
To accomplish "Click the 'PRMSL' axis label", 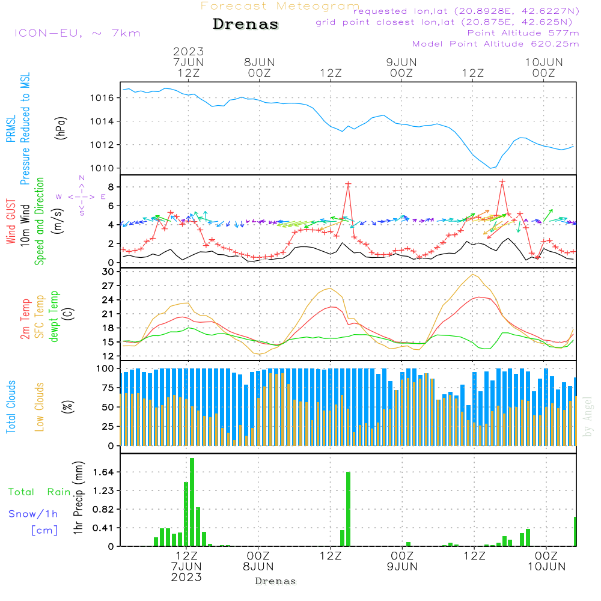I will tap(11, 129).
